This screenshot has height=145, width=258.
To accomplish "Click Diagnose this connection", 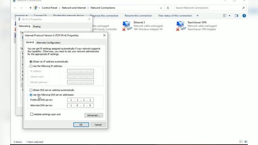I will click(104, 16).
